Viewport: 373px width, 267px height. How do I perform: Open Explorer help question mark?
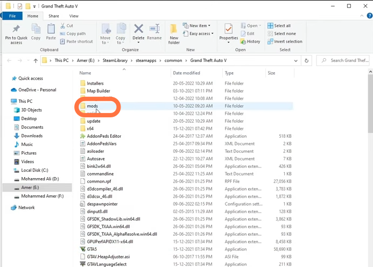tap(370, 16)
